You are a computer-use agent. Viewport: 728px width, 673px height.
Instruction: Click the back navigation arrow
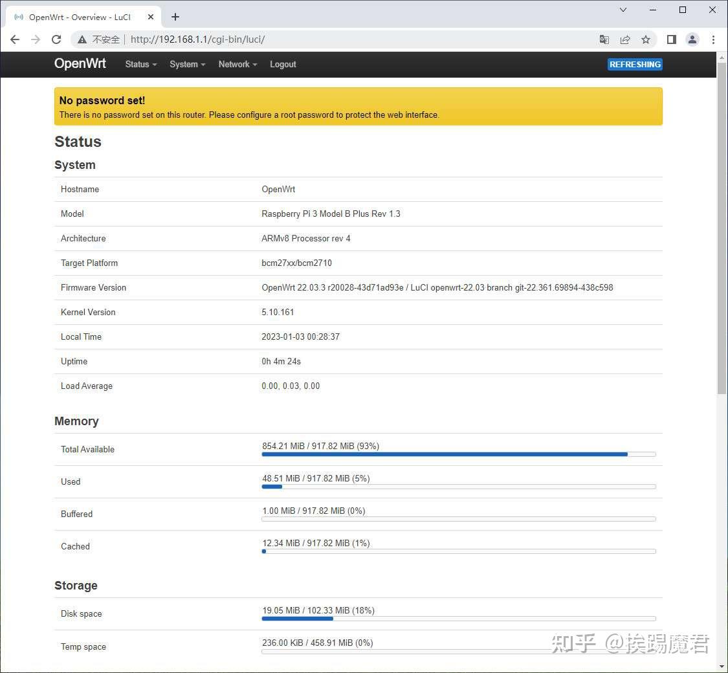point(15,39)
